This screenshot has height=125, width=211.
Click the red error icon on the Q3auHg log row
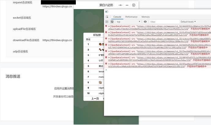[x=106, y=64]
